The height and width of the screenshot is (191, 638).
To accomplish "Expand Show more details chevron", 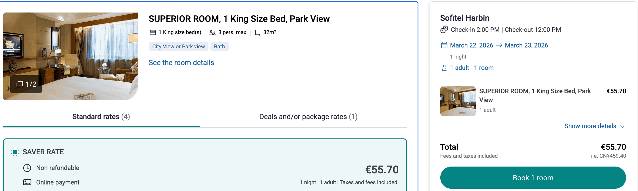I will coord(622,126).
